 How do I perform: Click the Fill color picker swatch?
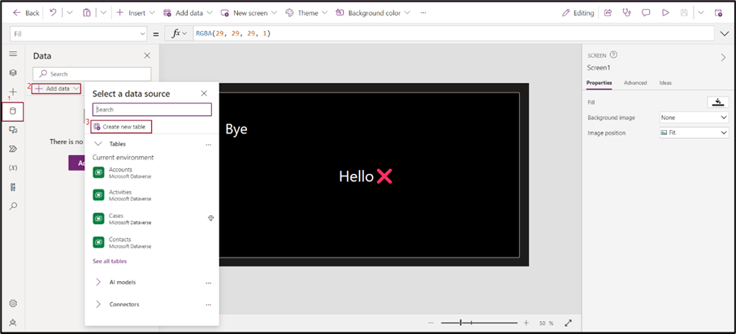(x=718, y=102)
